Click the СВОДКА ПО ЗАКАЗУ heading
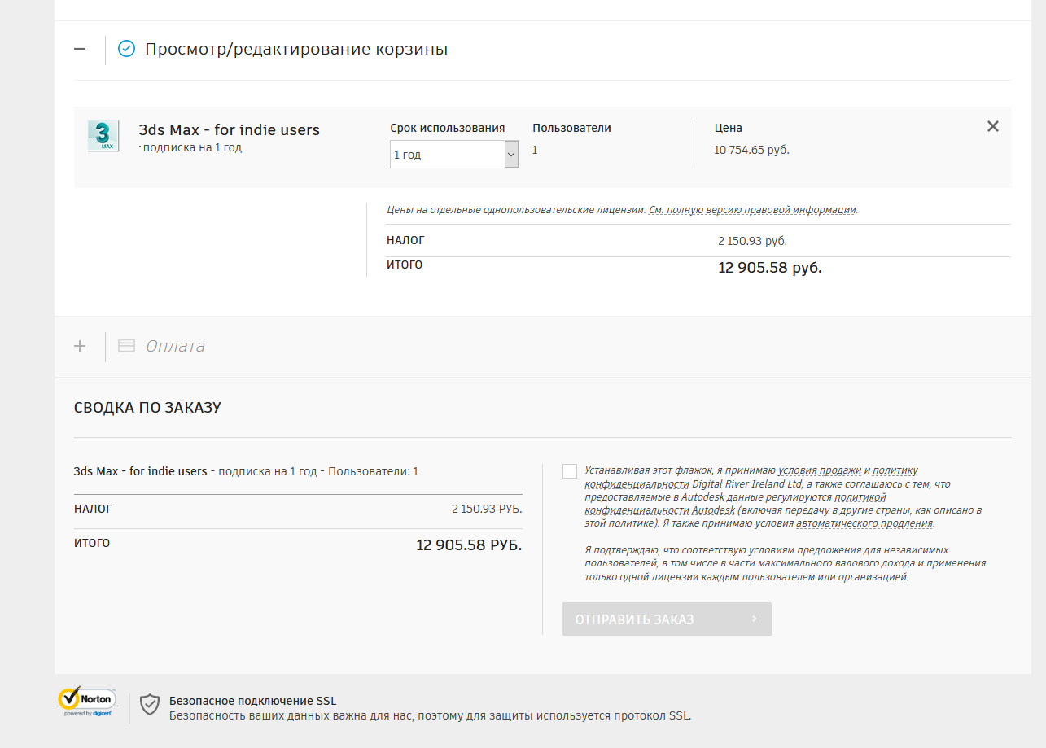Screen dimensions: 1046x748 click(x=147, y=408)
